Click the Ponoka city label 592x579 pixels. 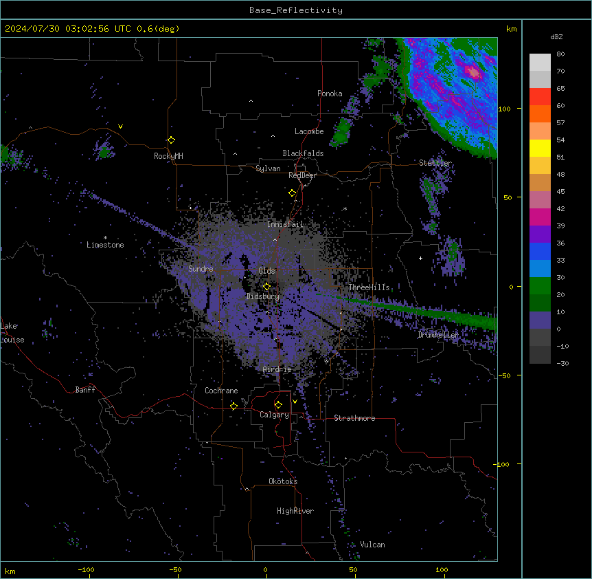330,94
